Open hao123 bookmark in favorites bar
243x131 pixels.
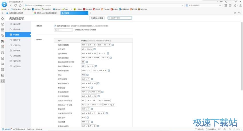pyautogui.click(x=67, y=9)
